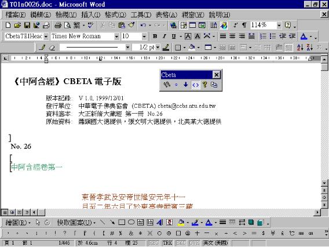Open the line style dropdown
Screen dimensions: 329x247
pos(127,48)
